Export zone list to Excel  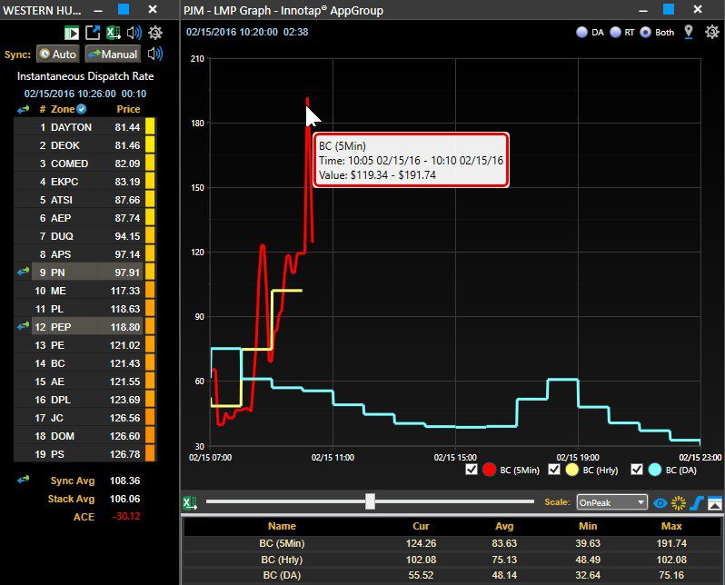(114, 33)
